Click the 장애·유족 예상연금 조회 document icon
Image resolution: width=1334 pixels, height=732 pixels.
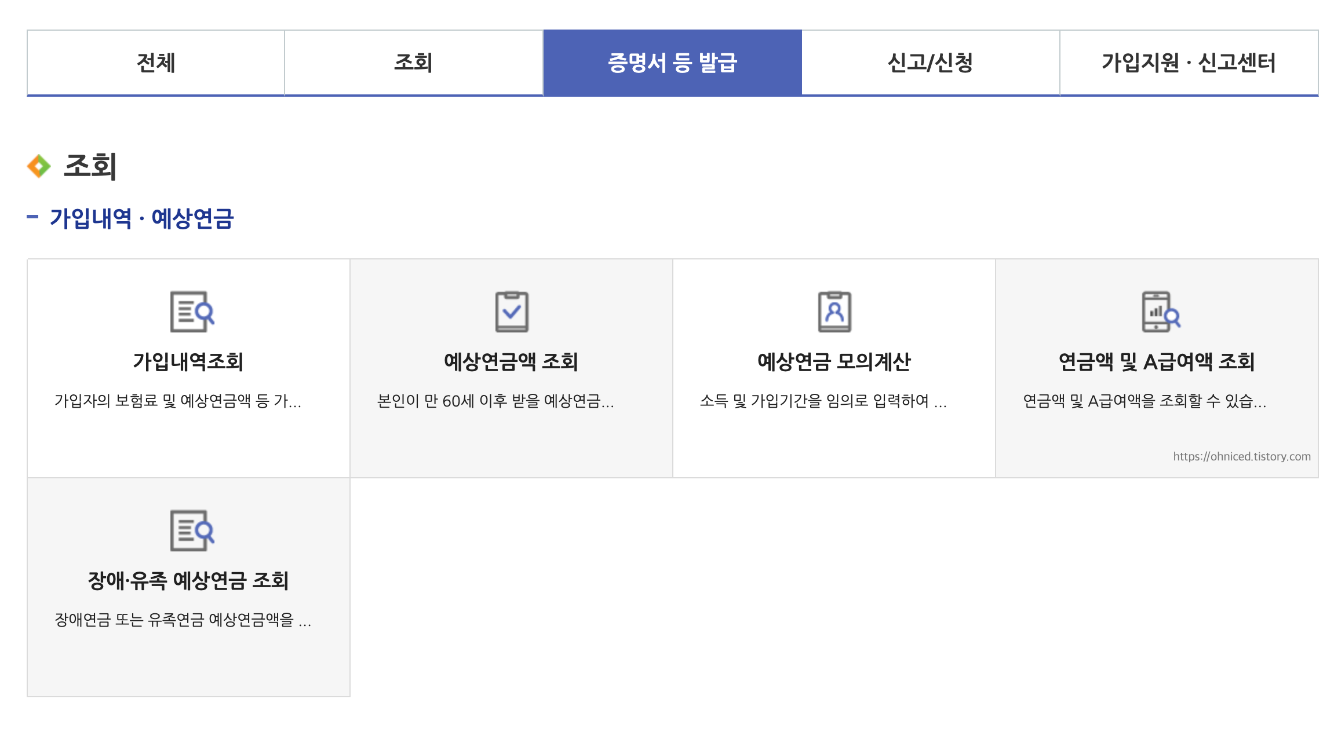pyautogui.click(x=191, y=530)
